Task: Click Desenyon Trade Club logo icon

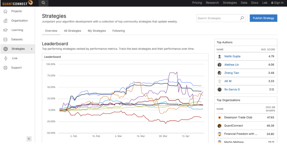Action: tap(220, 117)
